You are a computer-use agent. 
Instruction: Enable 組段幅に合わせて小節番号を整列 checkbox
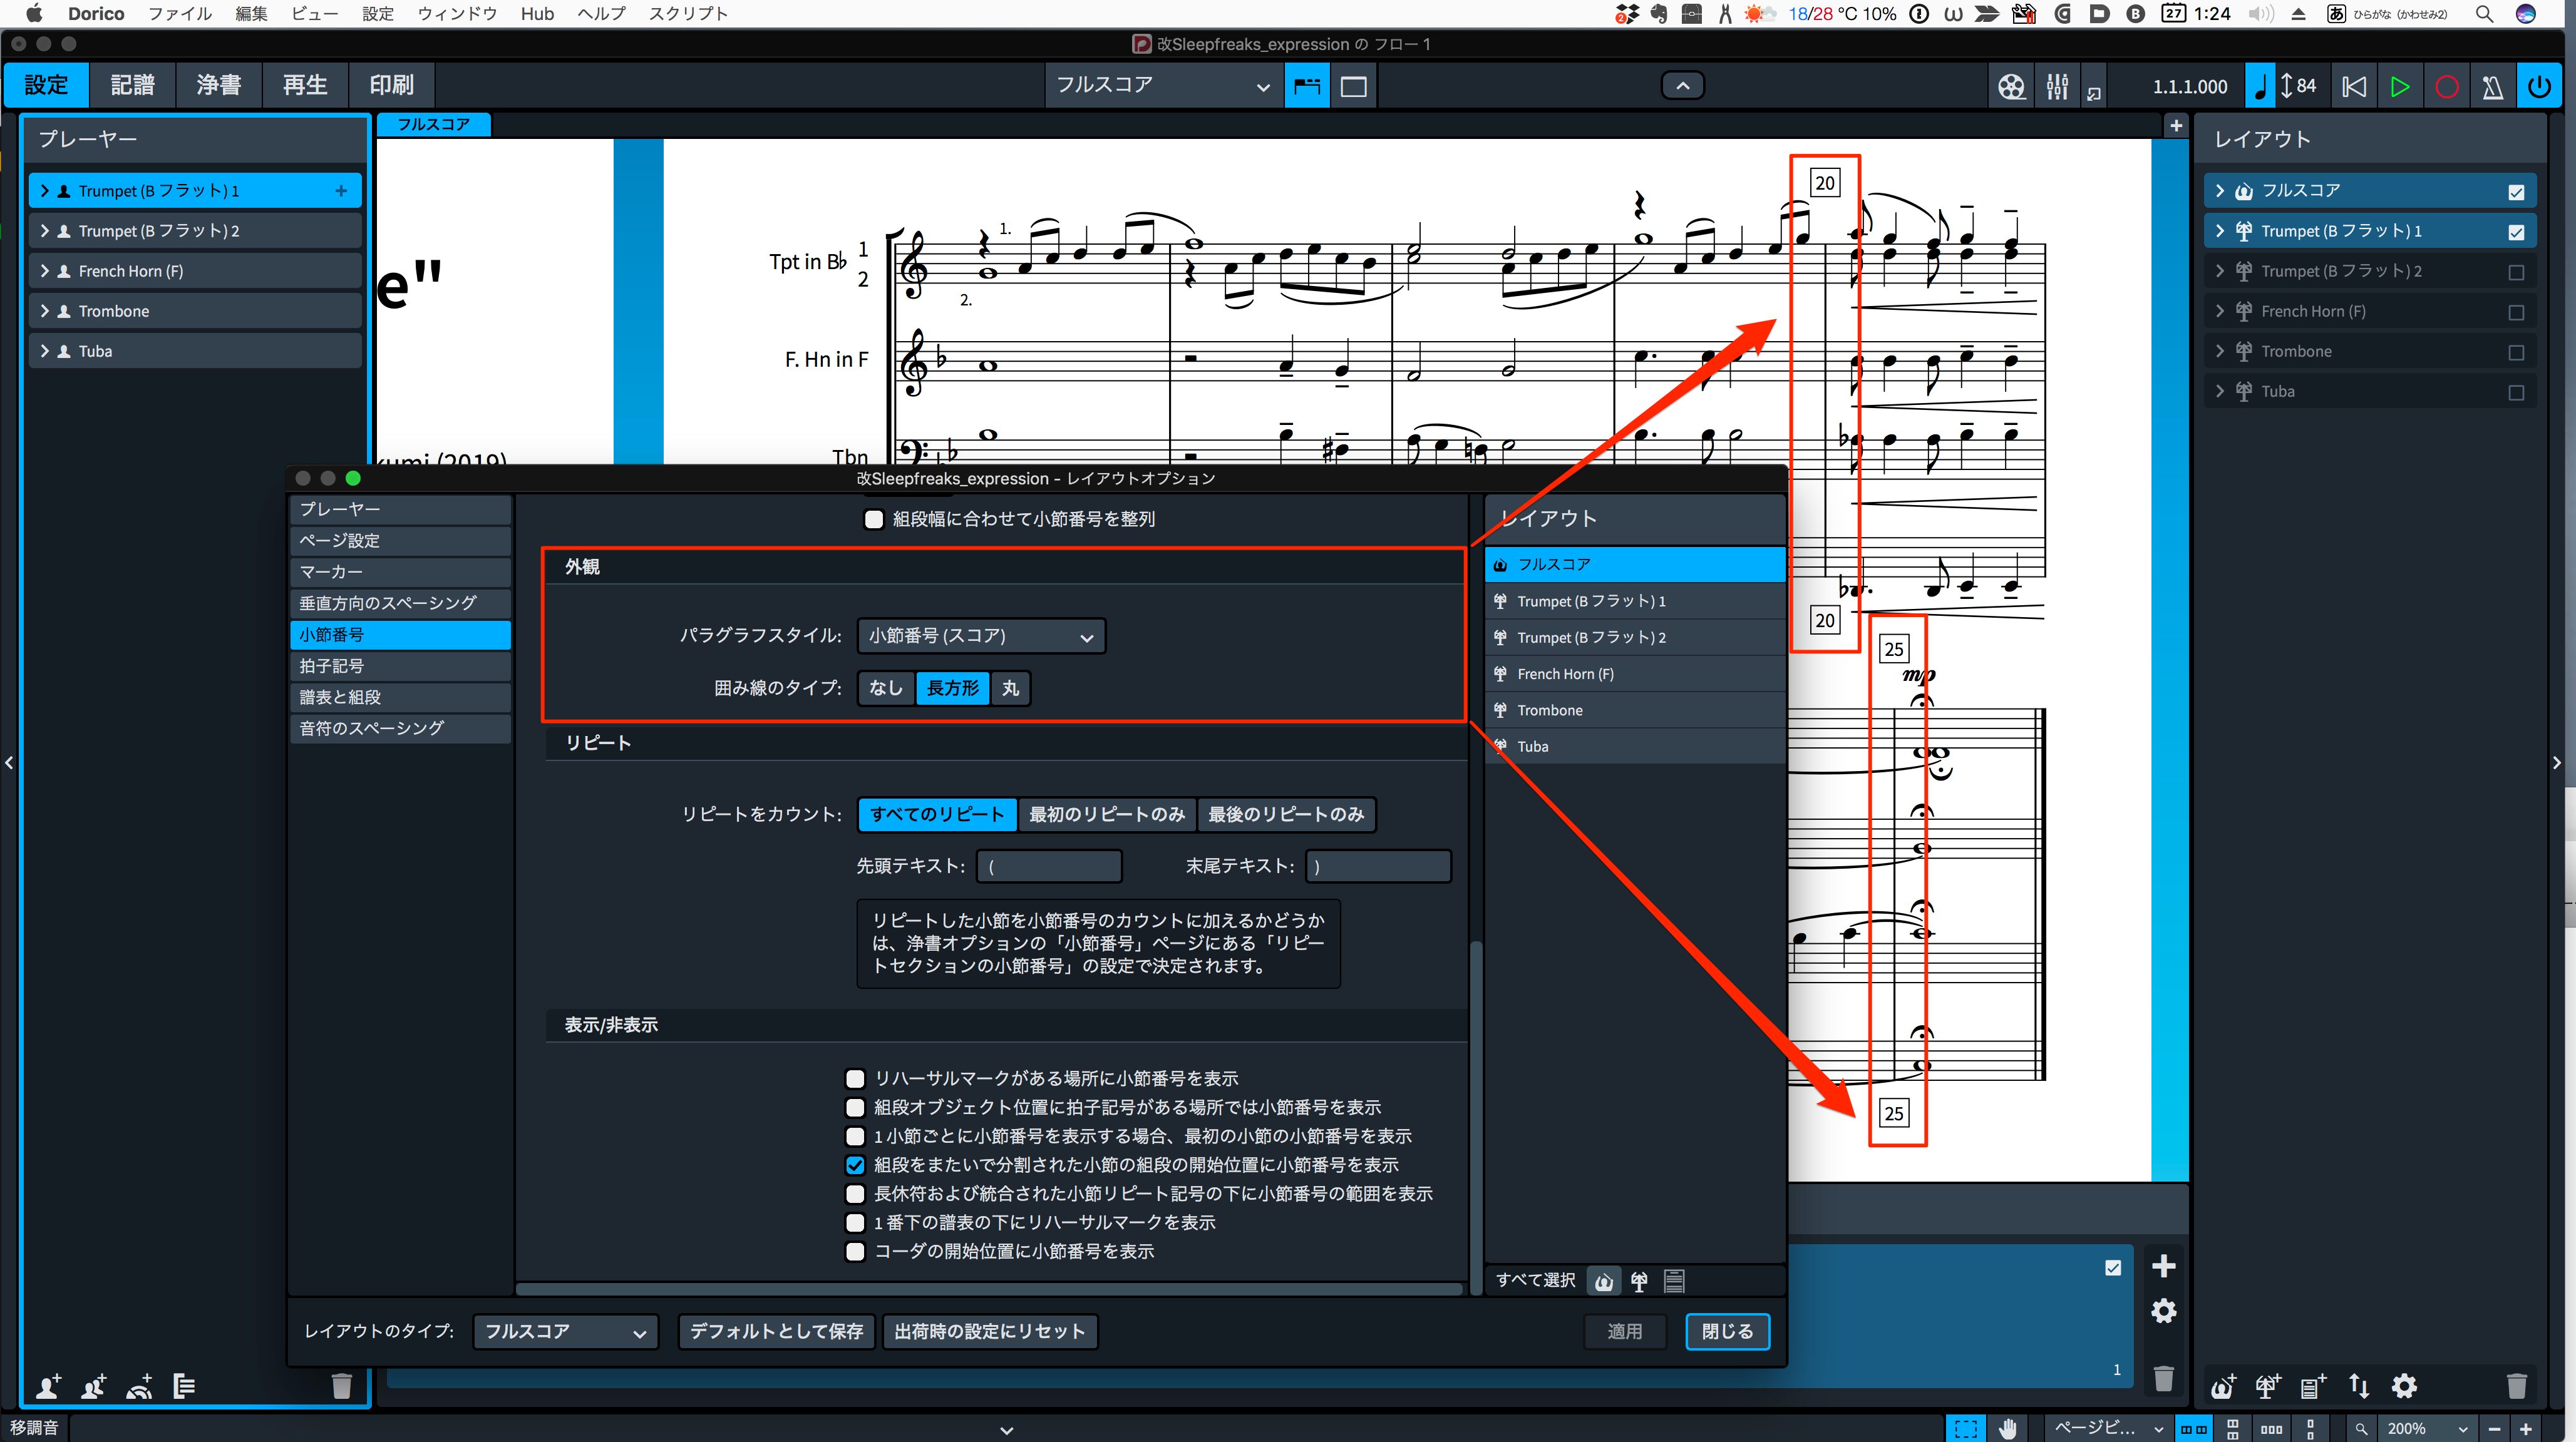[874, 519]
